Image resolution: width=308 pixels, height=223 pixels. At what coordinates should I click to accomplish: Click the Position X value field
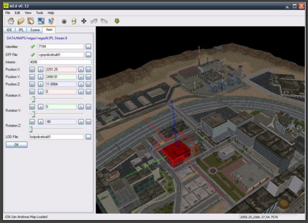(x=61, y=69)
